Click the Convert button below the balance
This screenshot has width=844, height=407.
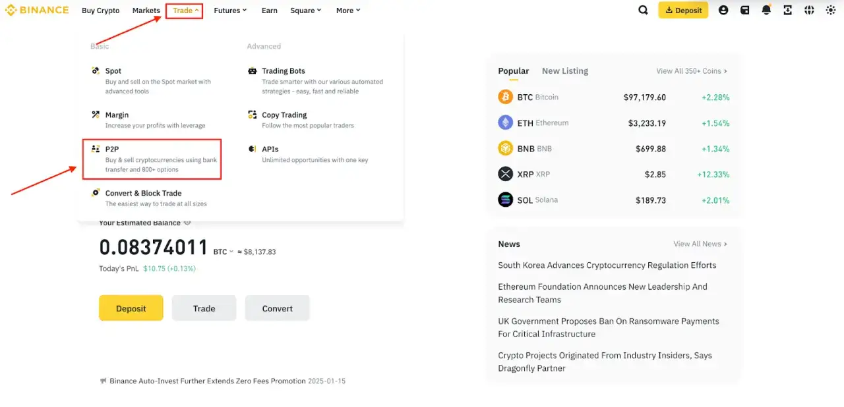(x=277, y=308)
